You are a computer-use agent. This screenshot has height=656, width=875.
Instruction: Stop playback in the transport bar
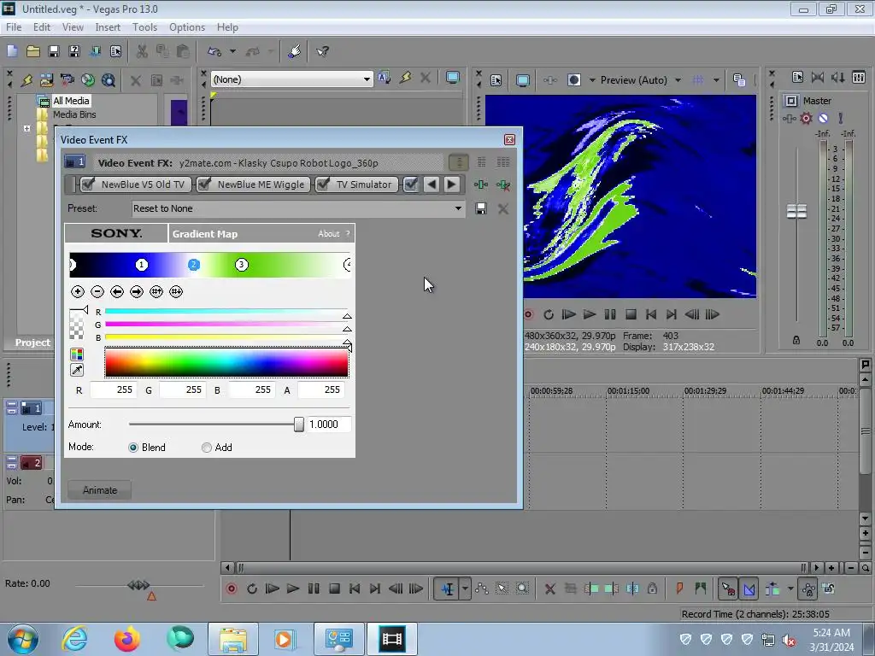pyautogui.click(x=334, y=589)
